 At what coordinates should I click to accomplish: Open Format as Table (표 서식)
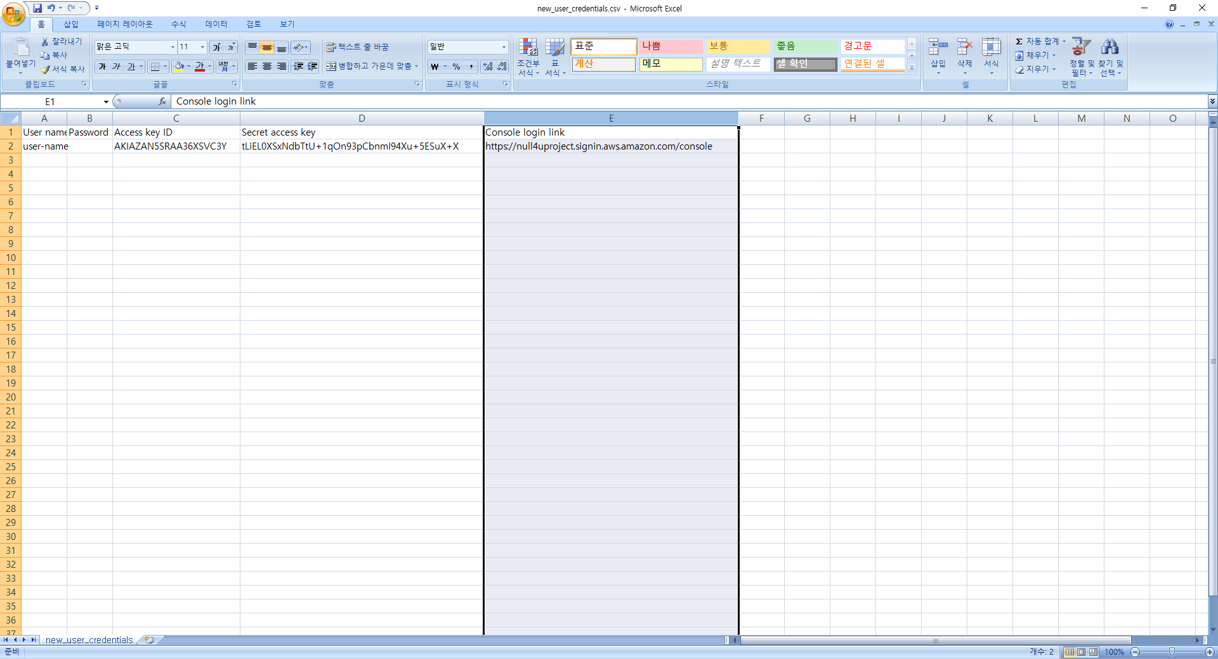point(555,56)
